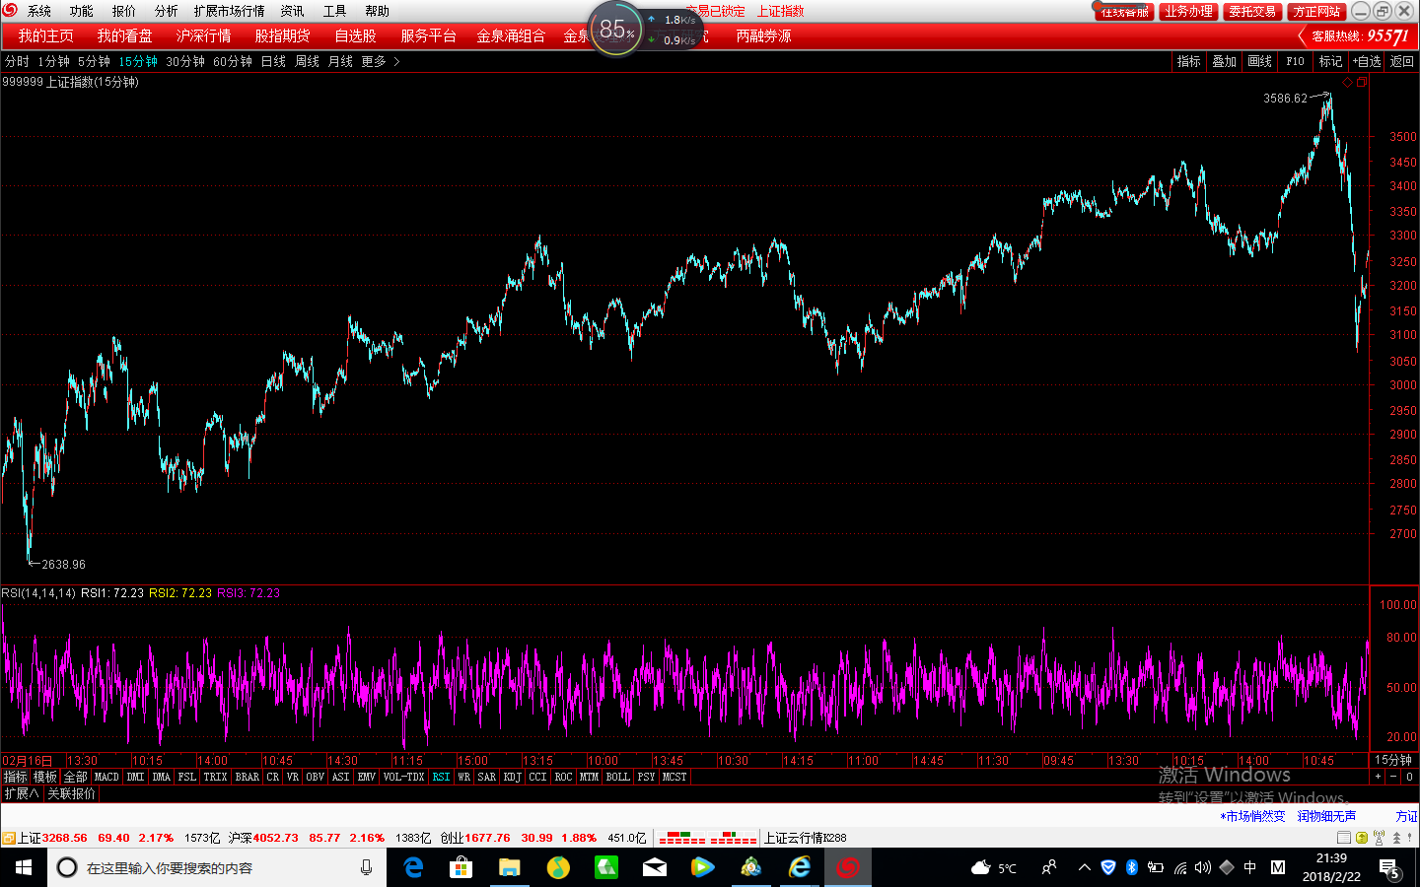Viewport: 1420px width, 887px height.
Task: Show 全部 indicators
Action: 76,777
